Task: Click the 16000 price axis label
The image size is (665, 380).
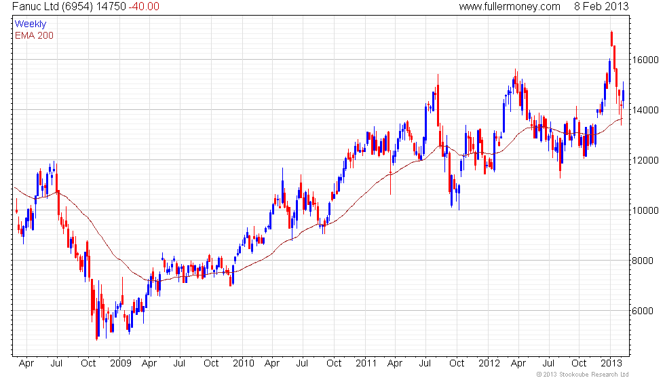Action: point(645,60)
